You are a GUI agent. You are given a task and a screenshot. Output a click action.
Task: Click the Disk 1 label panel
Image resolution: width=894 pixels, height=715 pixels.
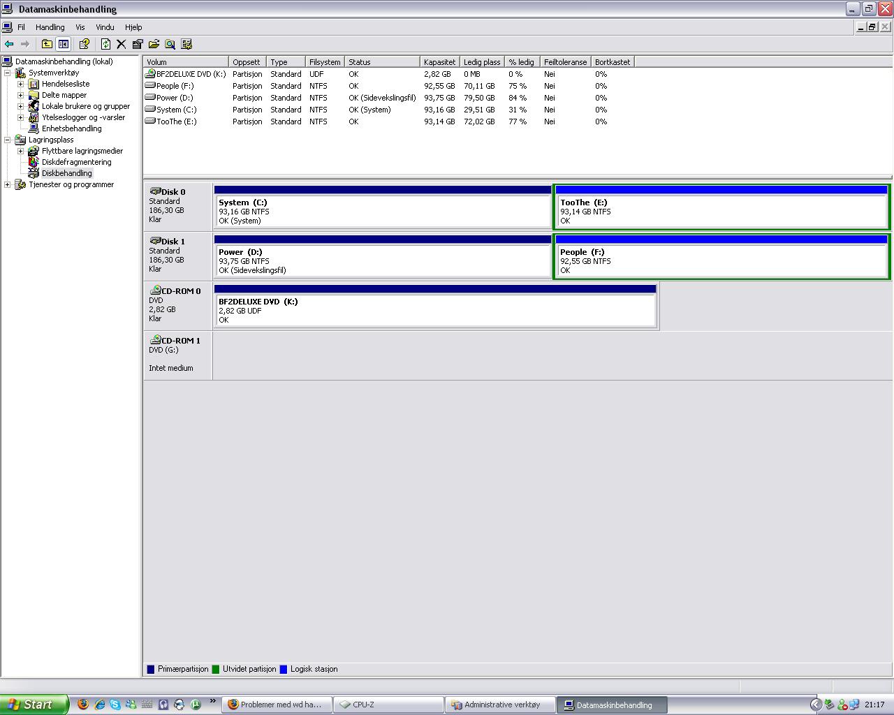[x=178, y=256]
